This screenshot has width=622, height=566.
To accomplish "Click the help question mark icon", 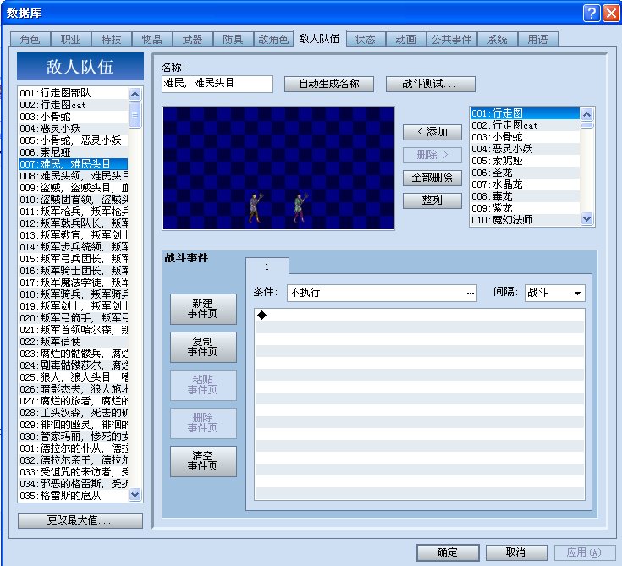I will [591, 13].
